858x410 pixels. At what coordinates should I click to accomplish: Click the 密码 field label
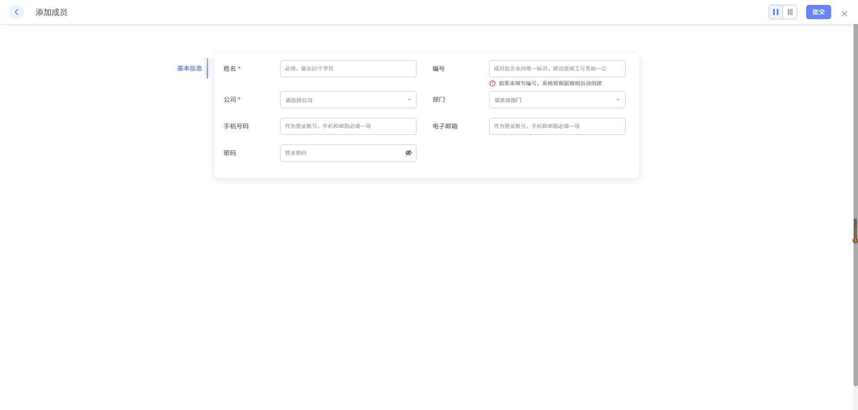230,153
